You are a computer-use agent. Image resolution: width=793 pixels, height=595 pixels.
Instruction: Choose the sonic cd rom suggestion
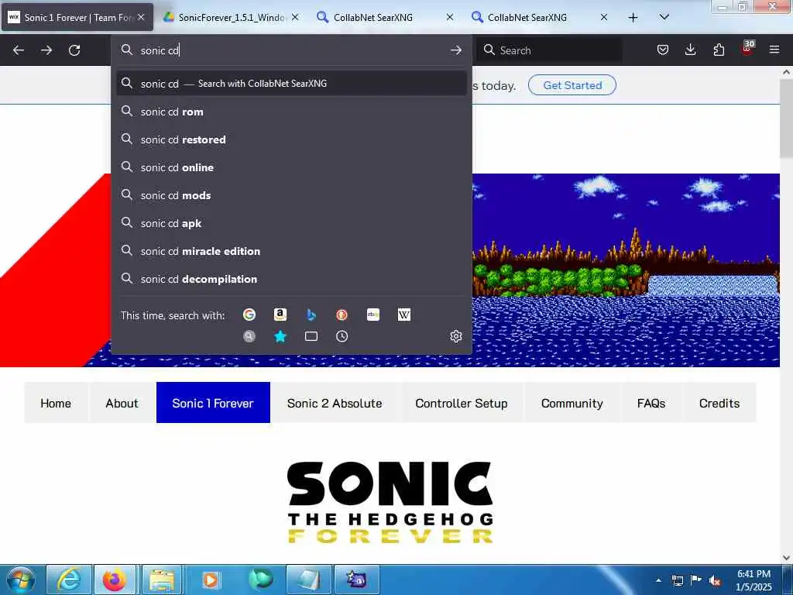(291, 112)
